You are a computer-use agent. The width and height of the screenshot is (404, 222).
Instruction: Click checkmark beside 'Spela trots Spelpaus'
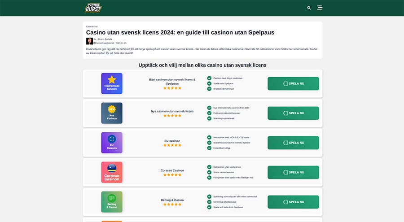209,83
